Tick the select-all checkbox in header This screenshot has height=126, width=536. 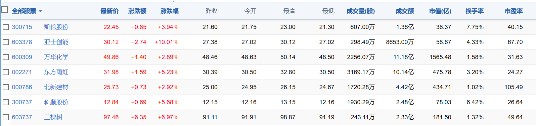(x=5, y=10)
